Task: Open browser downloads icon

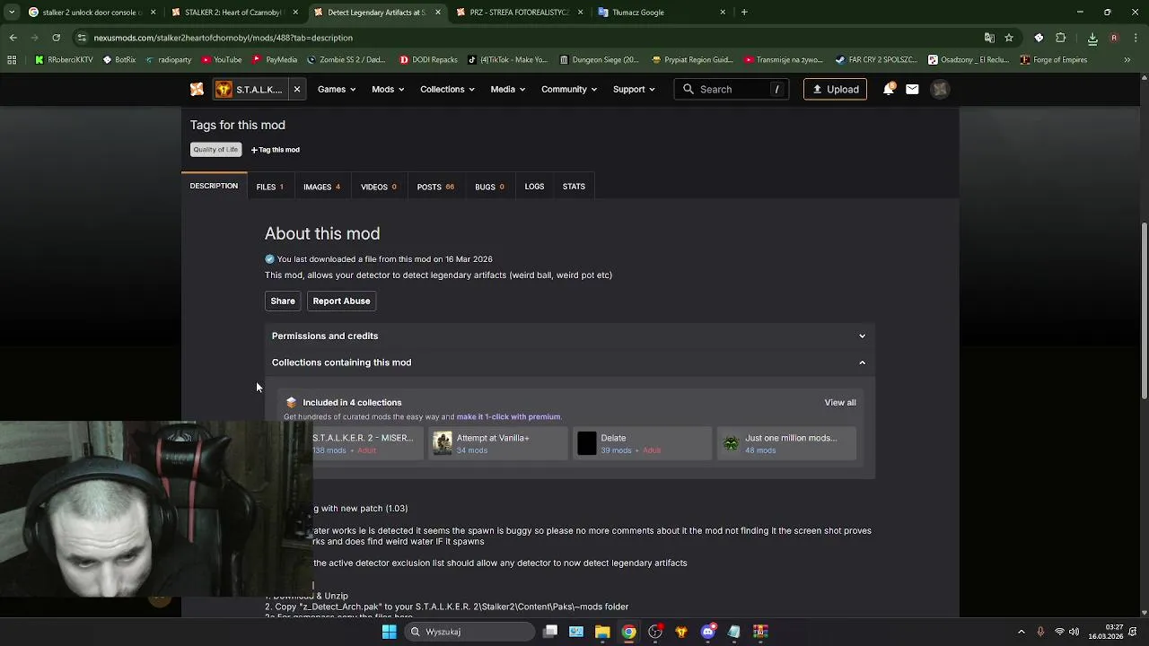Action: [1092, 38]
